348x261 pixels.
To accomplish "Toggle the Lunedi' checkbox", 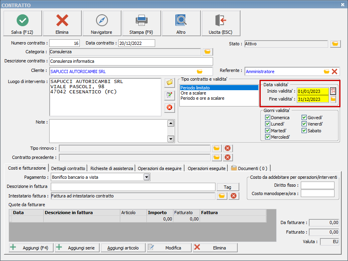I will pyautogui.click(x=268, y=124).
